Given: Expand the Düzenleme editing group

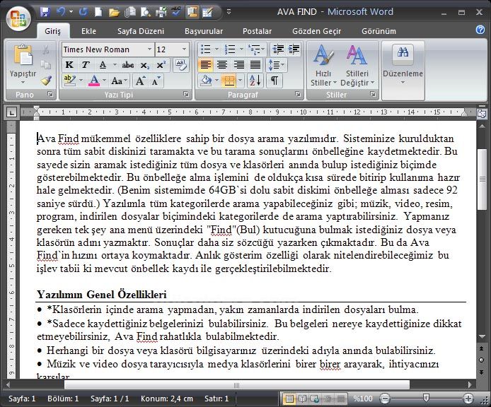Looking at the screenshot, I should (x=403, y=71).
